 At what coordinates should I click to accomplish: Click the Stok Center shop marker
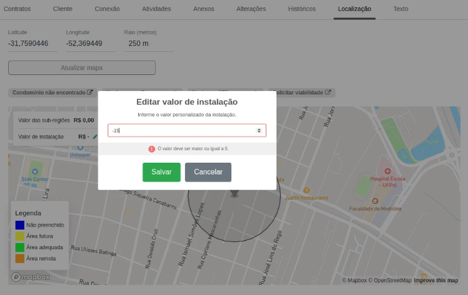(x=35, y=172)
